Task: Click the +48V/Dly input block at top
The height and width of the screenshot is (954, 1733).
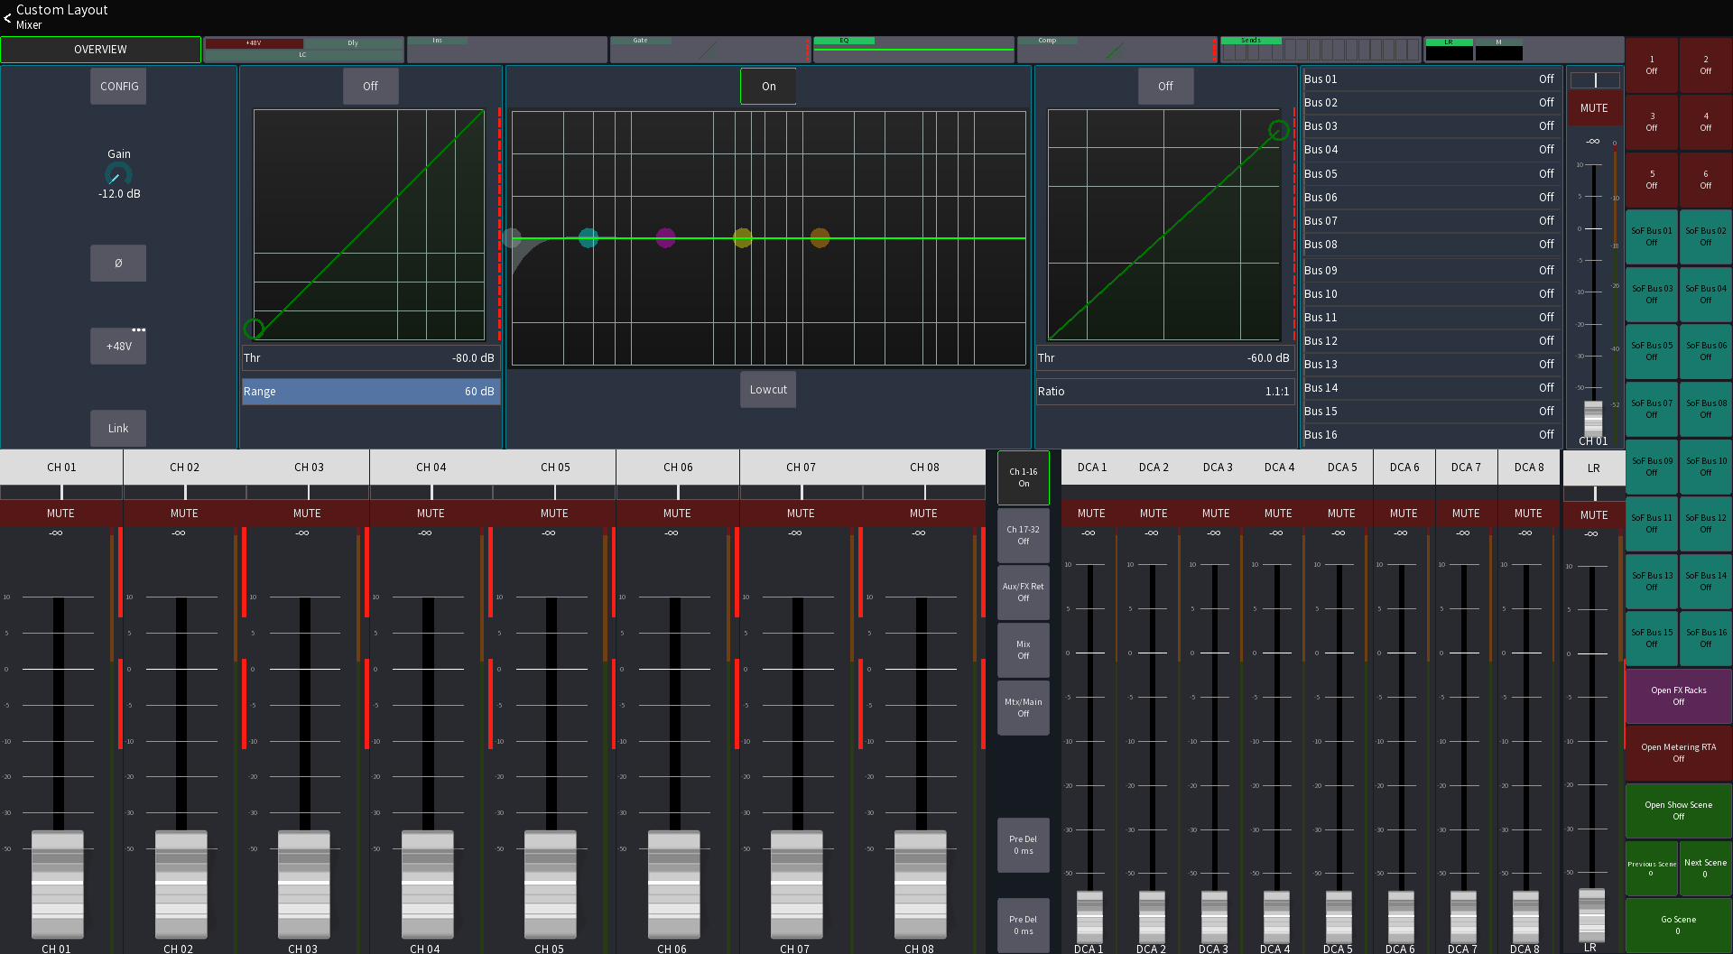Action: pyautogui.click(x=304, y=50)
